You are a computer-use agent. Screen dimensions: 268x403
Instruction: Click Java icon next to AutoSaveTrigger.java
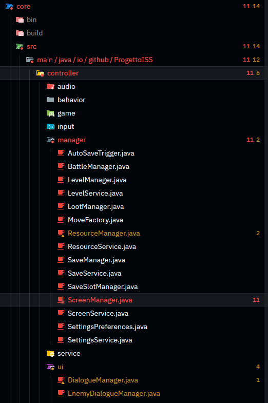[61, 153]
